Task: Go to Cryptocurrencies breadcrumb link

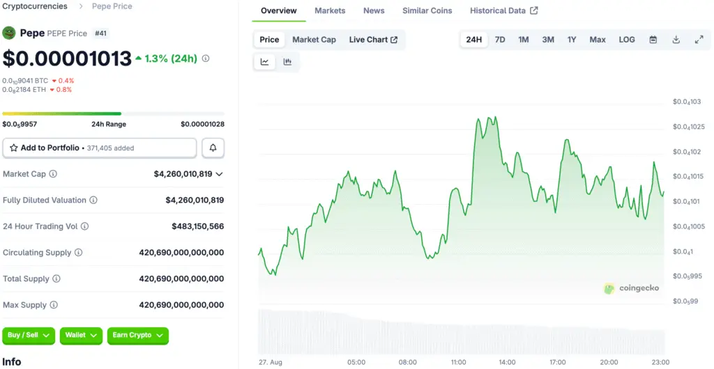Action: tap(35, 6)
